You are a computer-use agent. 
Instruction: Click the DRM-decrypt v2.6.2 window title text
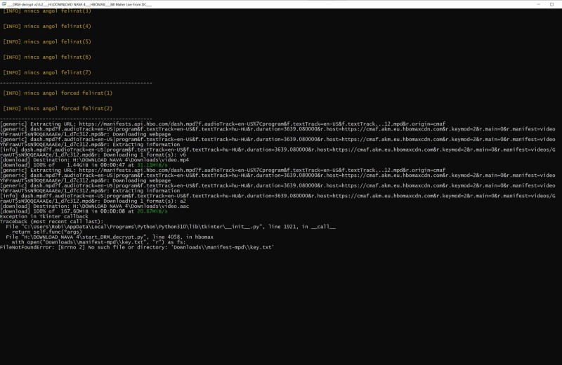(x=79, y=4)
